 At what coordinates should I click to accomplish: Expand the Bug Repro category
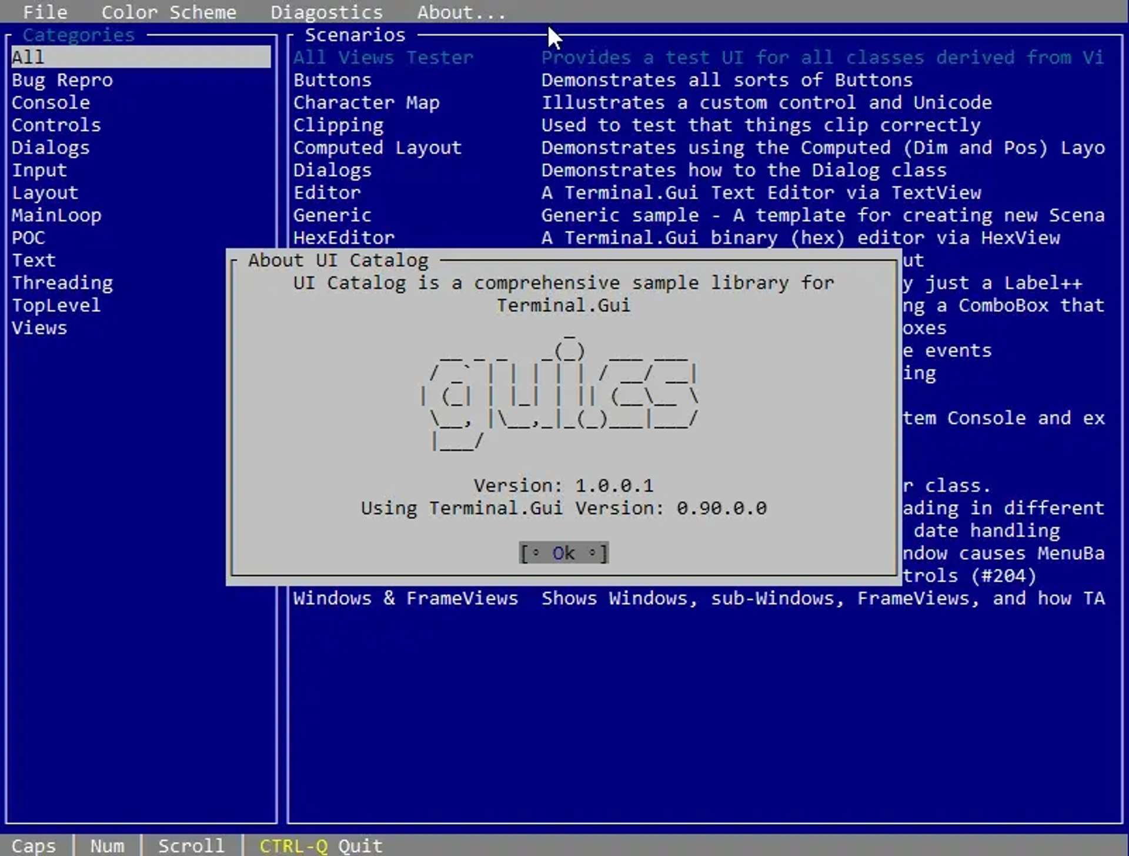62,80
